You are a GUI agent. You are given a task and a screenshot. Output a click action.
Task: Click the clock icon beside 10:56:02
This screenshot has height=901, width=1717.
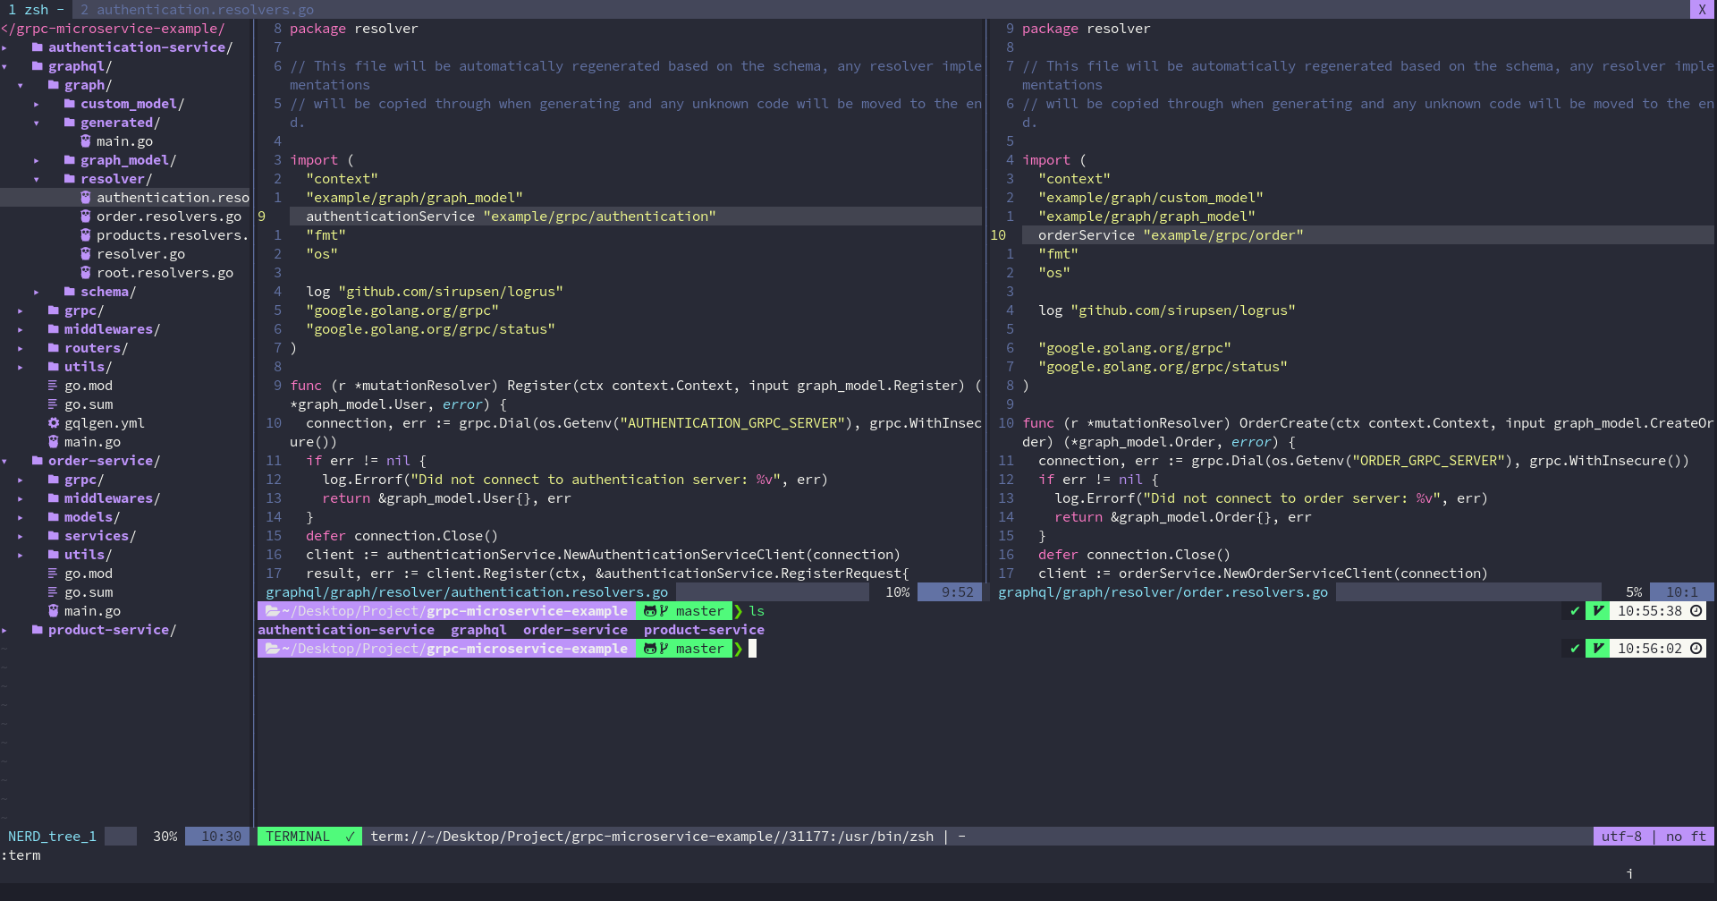(x=1696, y=649)
